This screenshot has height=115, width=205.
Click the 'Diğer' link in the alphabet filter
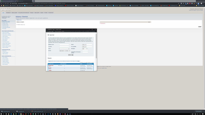tap(78, 61)
